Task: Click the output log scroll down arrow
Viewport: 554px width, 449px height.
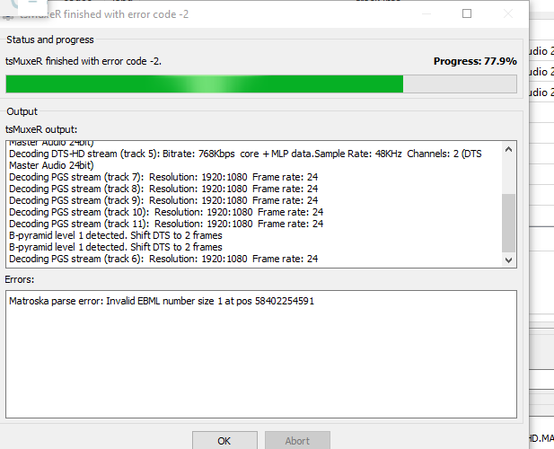Action: point(508,260)
